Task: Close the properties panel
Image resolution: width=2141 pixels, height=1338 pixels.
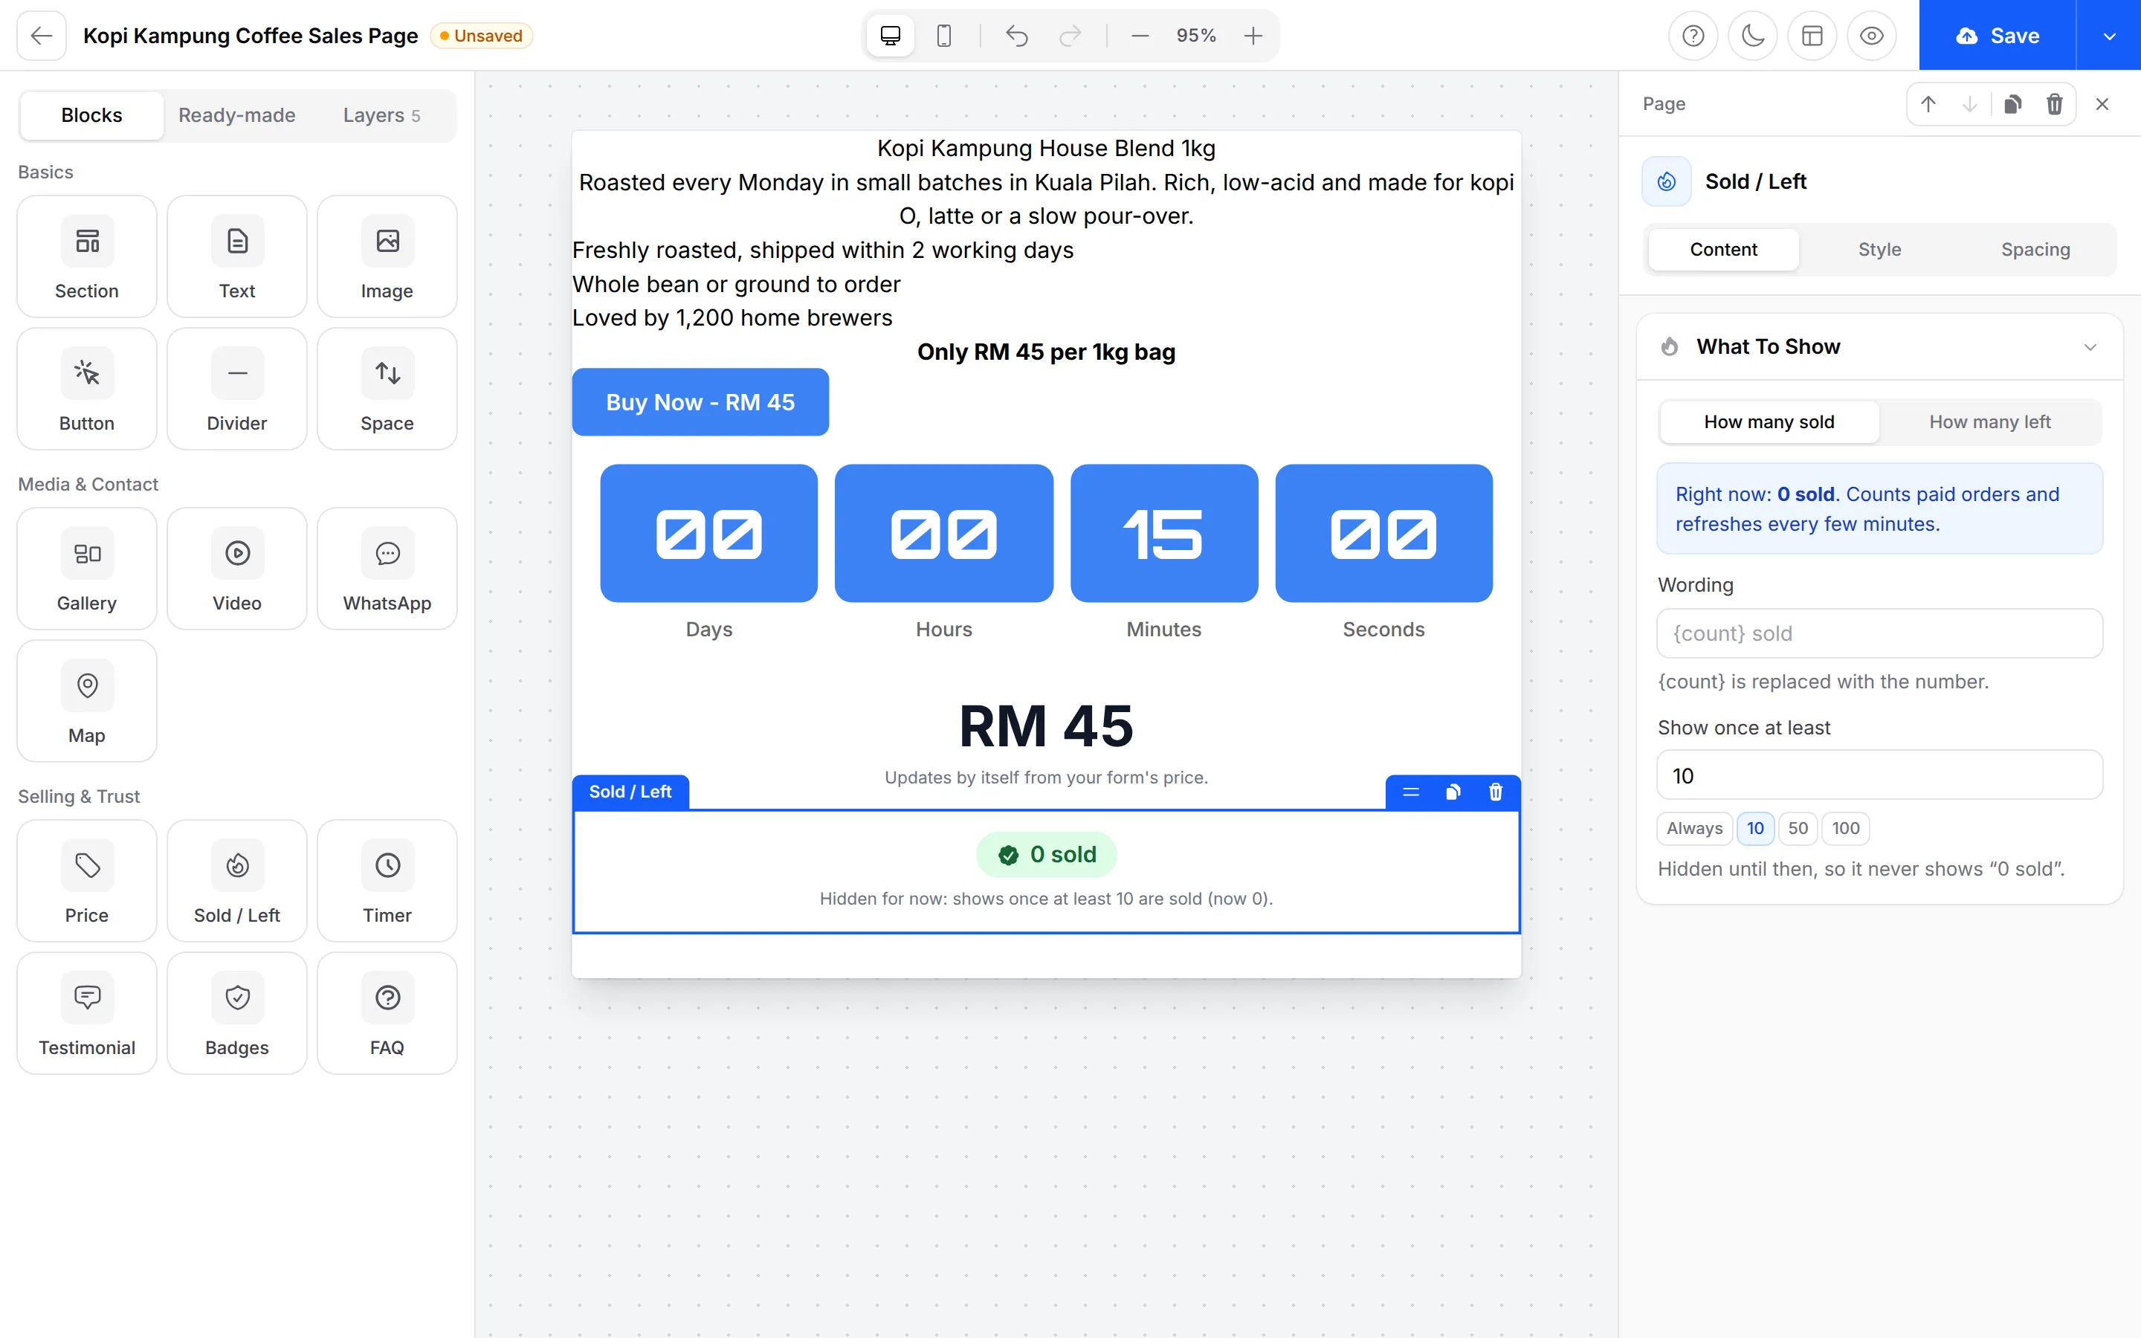Action: point(2102,104)
